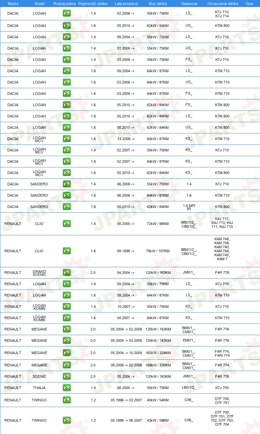Click fuel icon in Dacia Logan 1.6 09.2004 row
This screenshot has height=434, width=260.
(66, 71)
